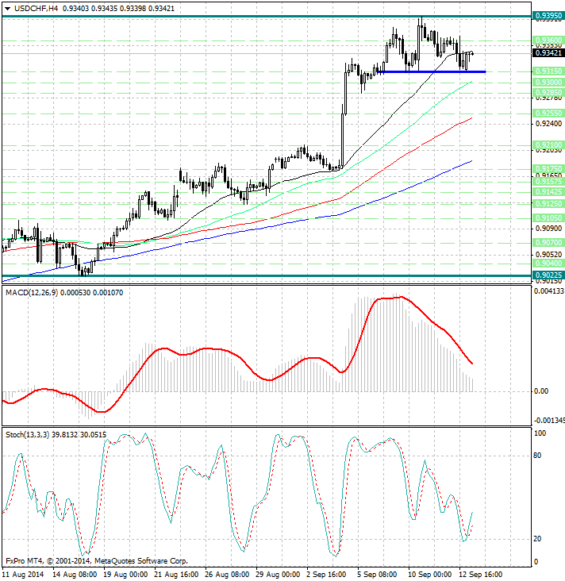Click the current price label 0.93421

tap(548, 53)
